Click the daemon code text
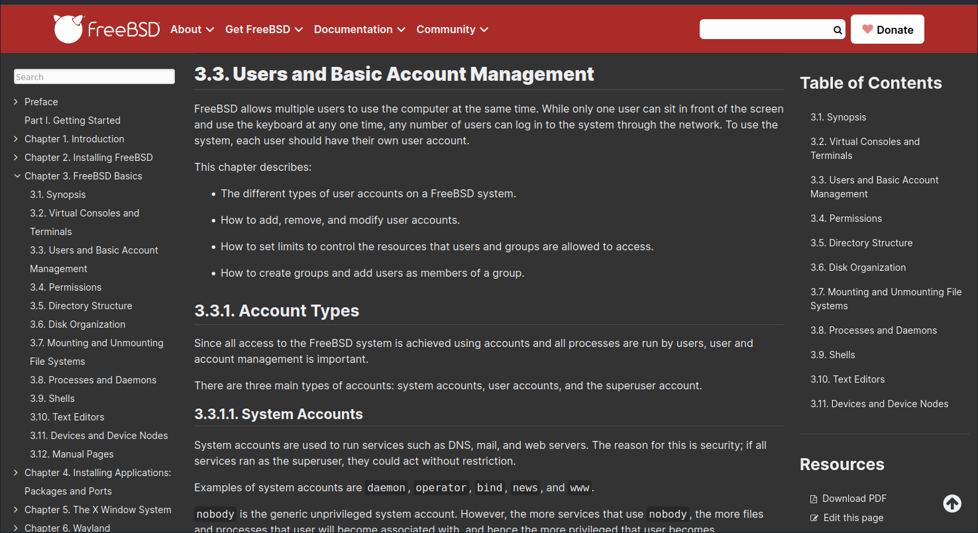 (386, 488)
